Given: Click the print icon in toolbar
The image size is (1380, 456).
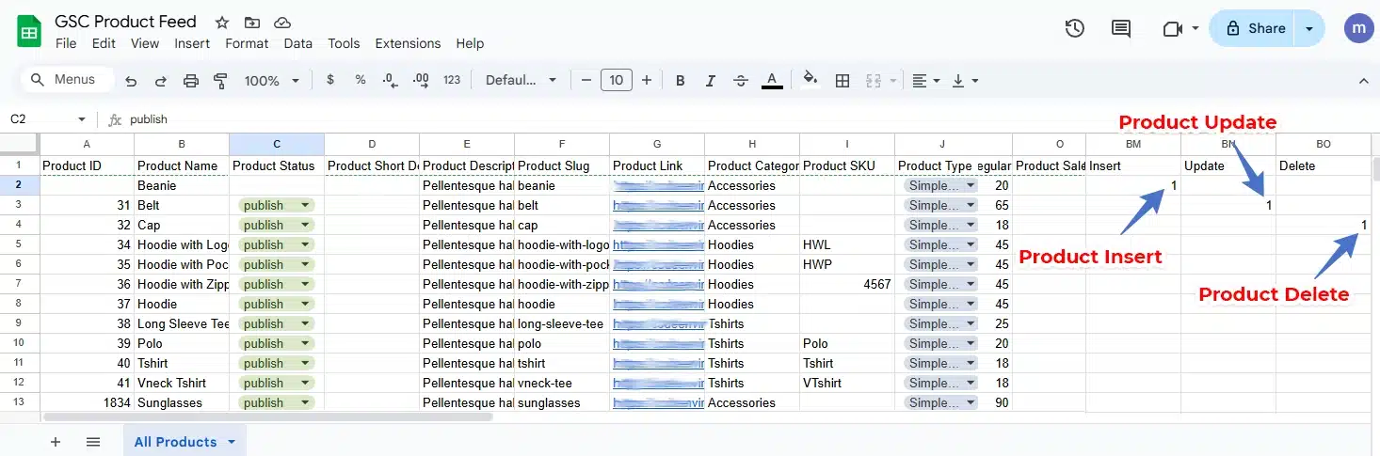Looking at the screenshot, I should click(191, 81).
